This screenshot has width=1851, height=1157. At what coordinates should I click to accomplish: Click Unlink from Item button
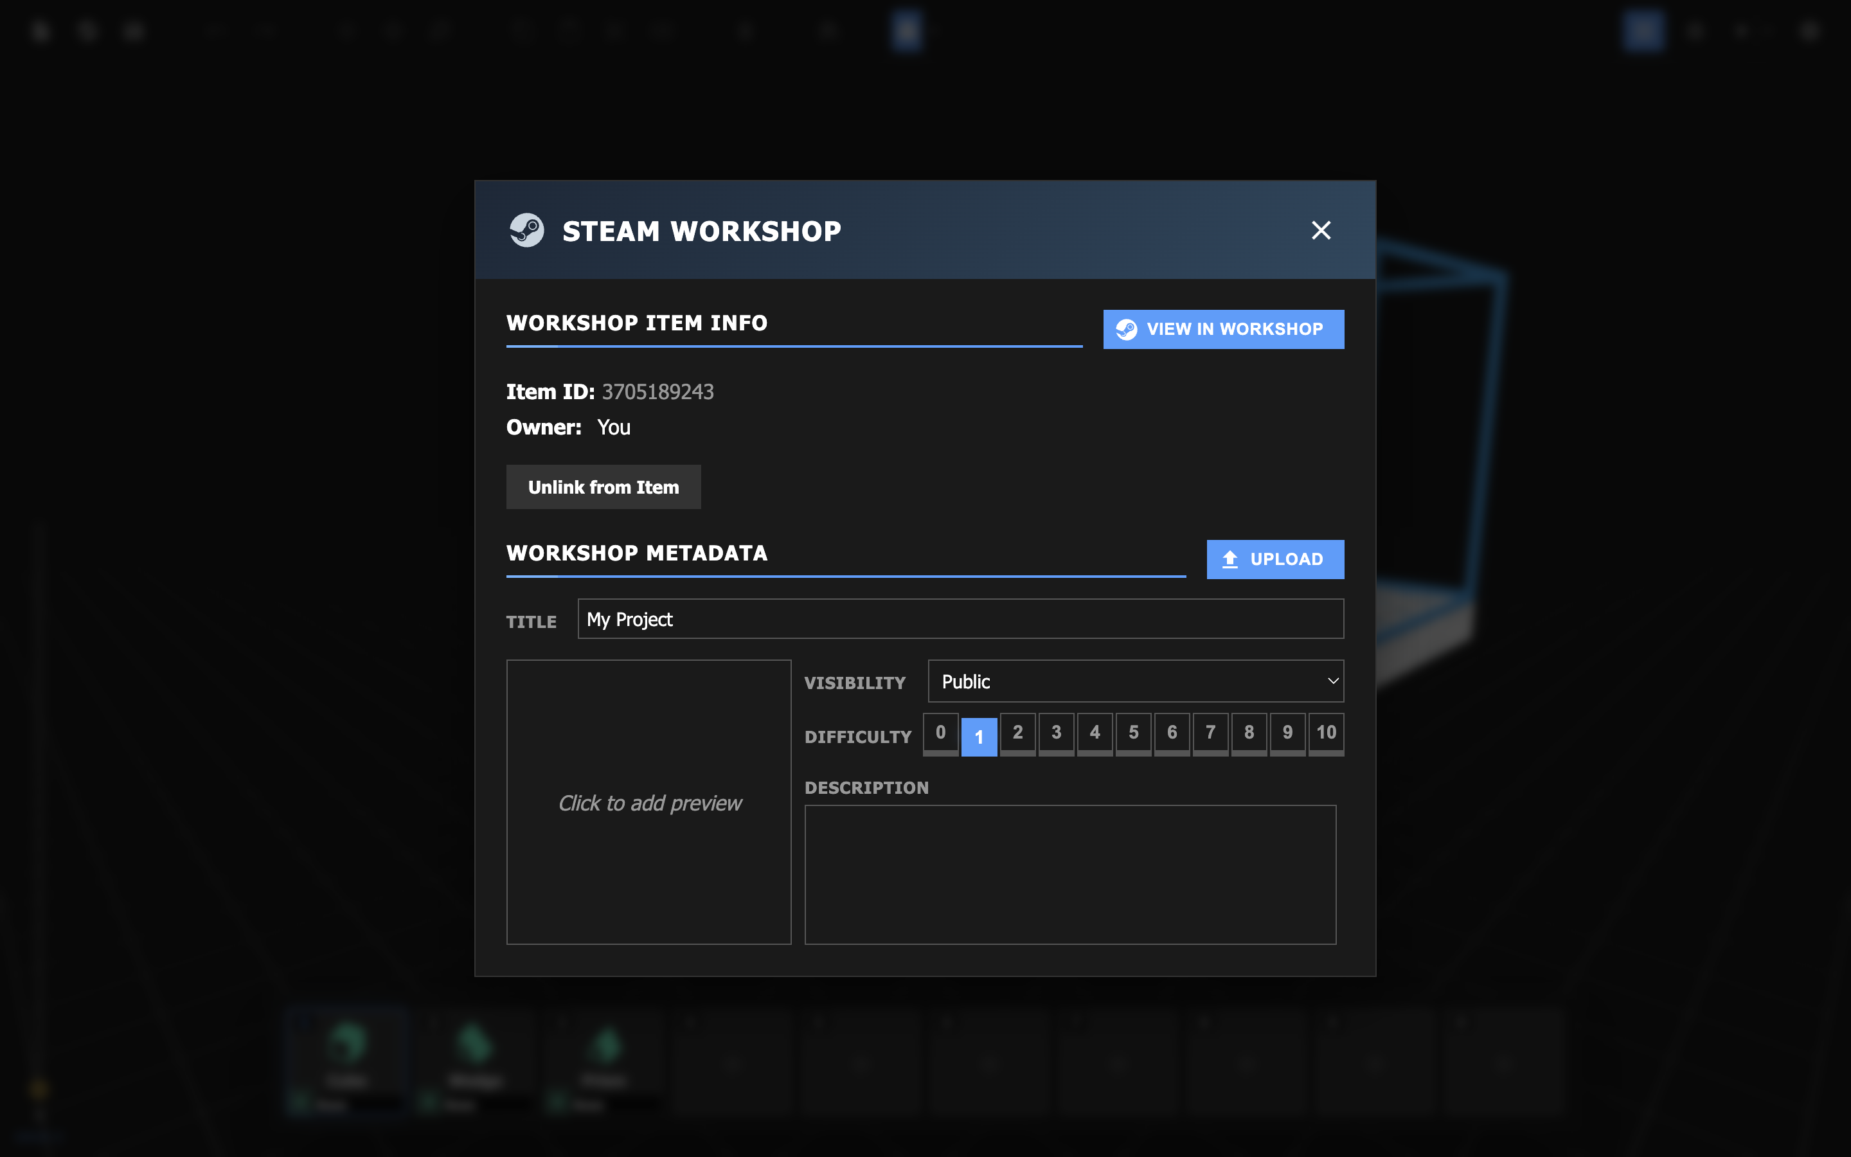click(x=604, y=487)
